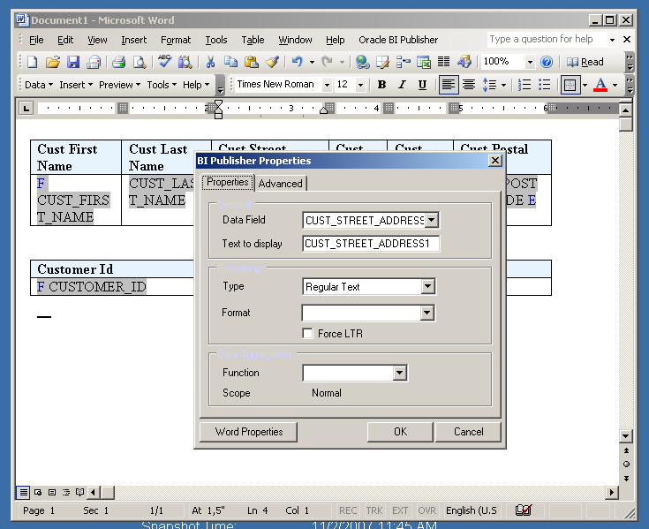This screenshot has height=529, width=649.
Task: Open a file with folder icon
Action: 53,62
